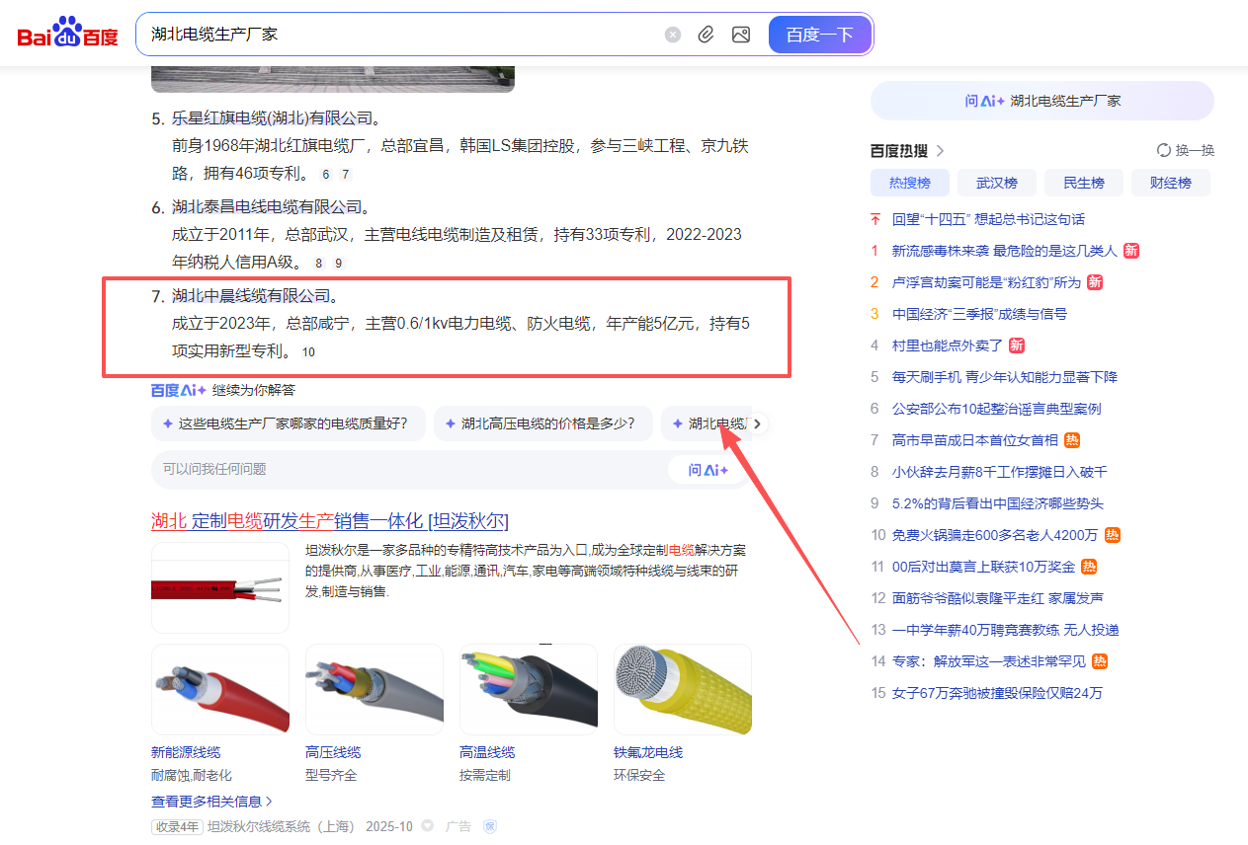This screenshot has height=845, width=1248.
Task: Open 查看更多相关信息 link
Action: click(x=211, y=801)
